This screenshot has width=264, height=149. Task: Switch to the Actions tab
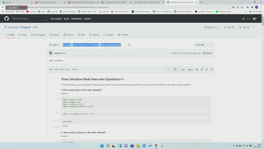(x=54, y=35)
